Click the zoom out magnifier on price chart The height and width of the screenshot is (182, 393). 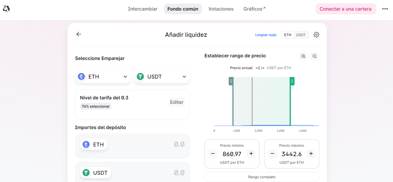pos(314,56)
